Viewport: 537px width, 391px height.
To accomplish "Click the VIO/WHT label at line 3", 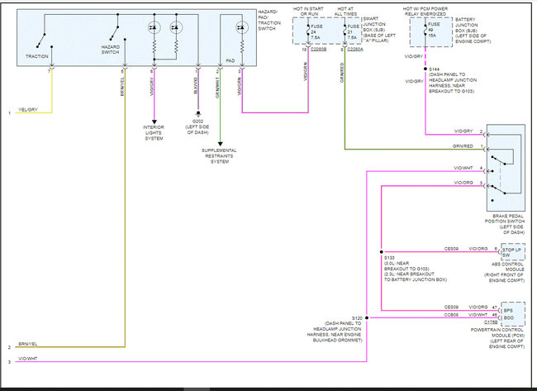I will point(28,359).
